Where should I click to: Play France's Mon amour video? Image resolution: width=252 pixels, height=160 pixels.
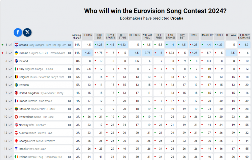70,101
